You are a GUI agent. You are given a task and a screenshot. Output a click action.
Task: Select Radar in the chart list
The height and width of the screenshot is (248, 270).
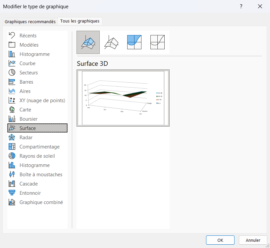(x=26, y=138)
